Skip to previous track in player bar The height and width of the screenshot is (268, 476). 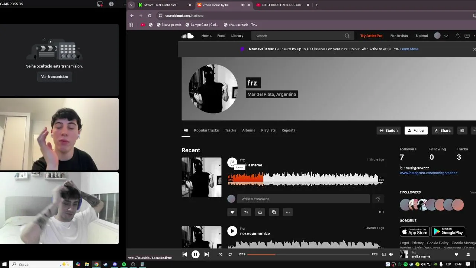coord(184,254)
